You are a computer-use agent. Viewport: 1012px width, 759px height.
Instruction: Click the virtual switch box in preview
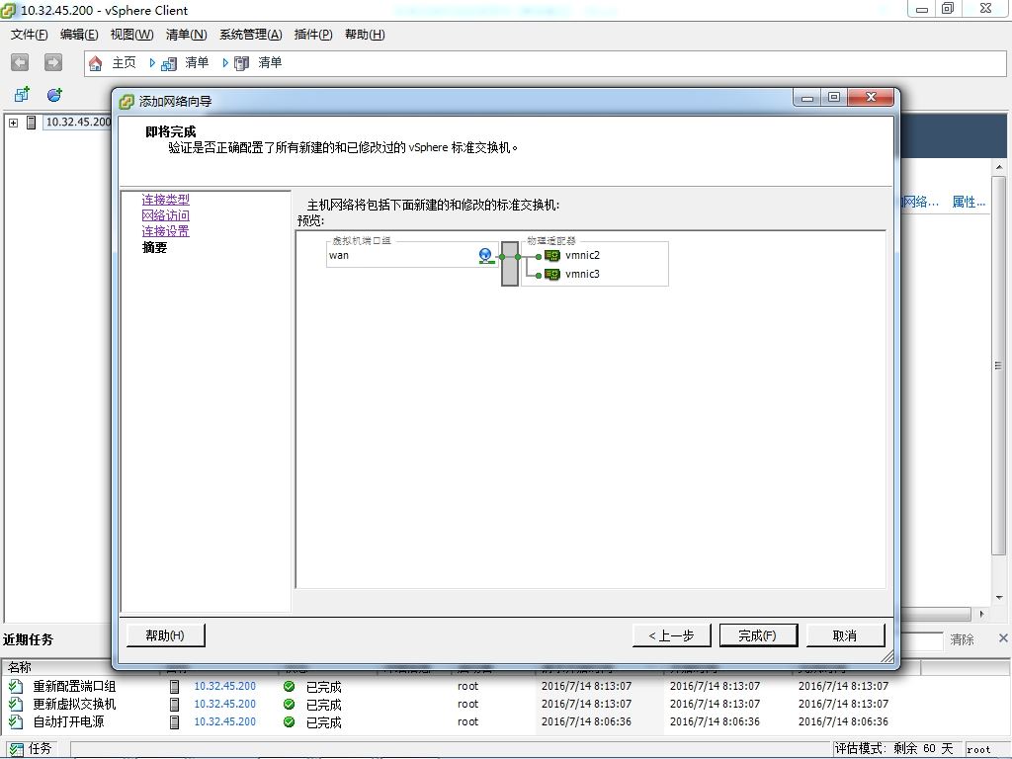coord(510,263)
